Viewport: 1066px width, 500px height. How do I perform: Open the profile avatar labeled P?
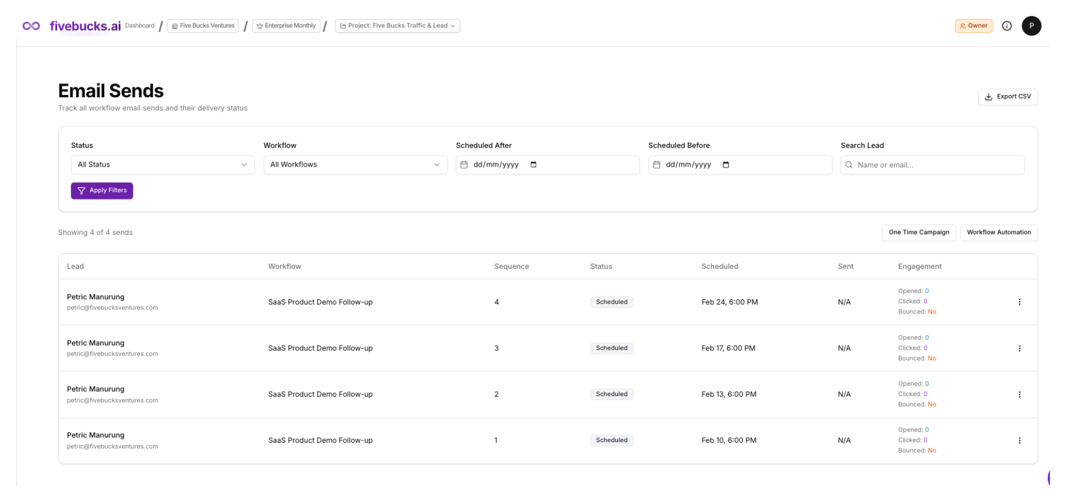(x=1032, y=26)
